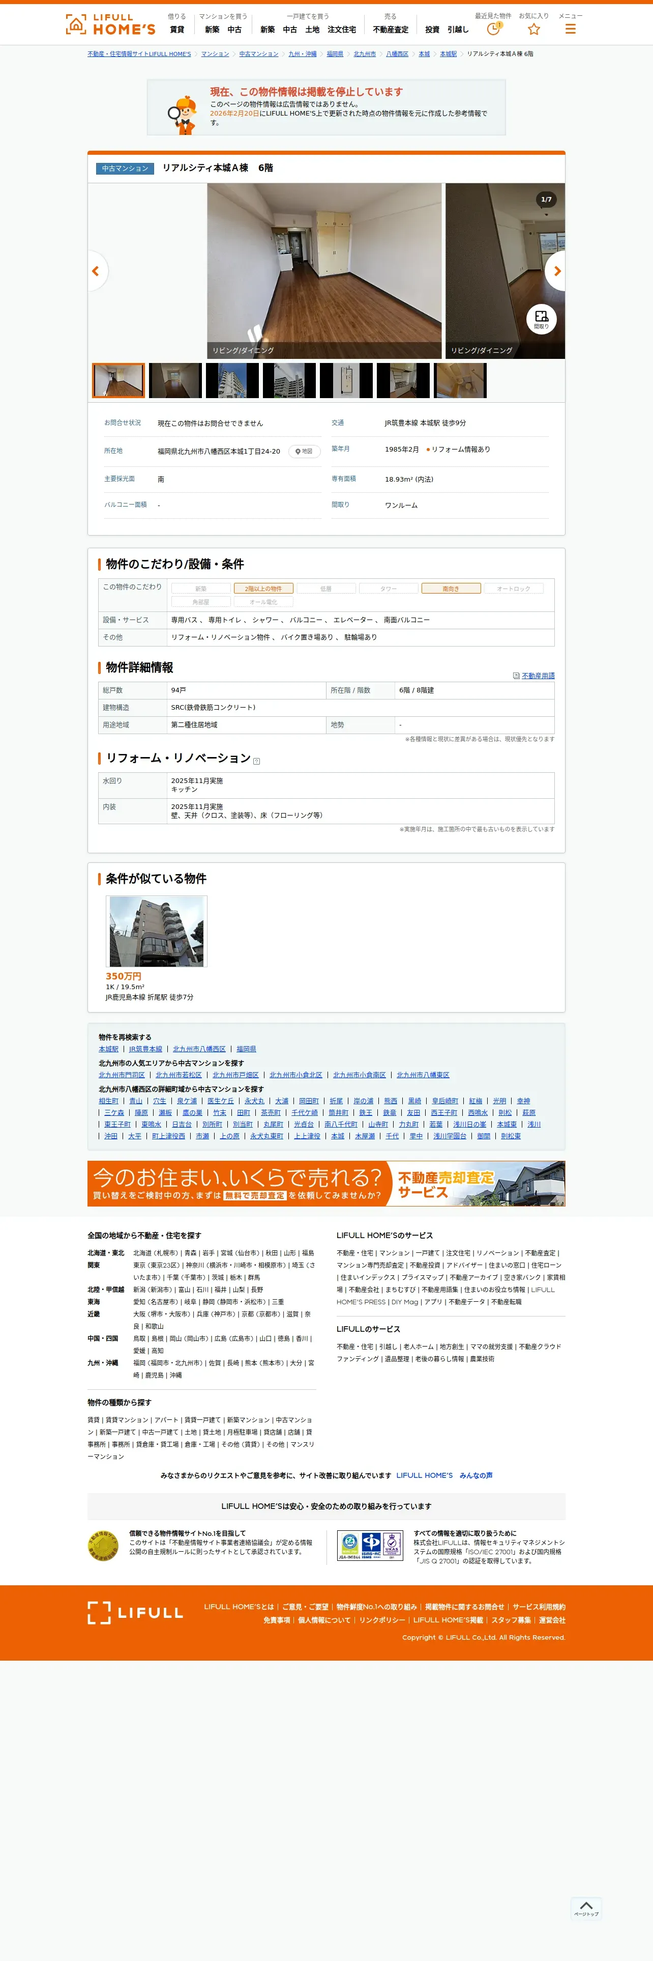Click the LIFULL HOME'S logo in the header
Screen dimensions: 653x1961
(x=110, y=24)
